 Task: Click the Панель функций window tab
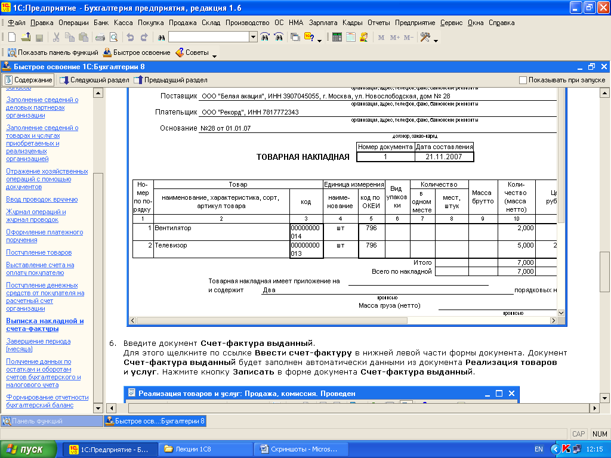click(x=51, y=421)
